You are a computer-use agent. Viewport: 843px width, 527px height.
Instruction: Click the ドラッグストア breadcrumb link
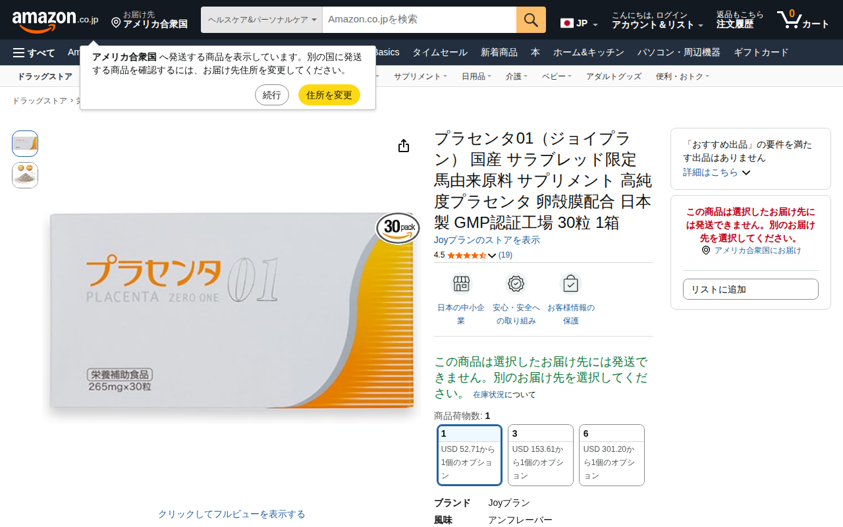(40, 101)
